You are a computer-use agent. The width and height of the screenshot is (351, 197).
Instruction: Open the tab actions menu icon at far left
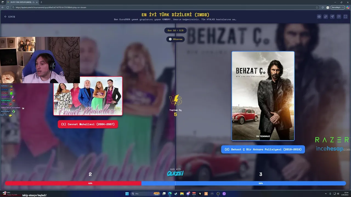click(x=2, y=2)
